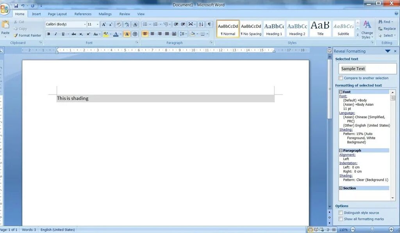This screenshot has width=400, height=233.
Task: Open the Paragraph dialog launcher
Action: coord(211,42)
